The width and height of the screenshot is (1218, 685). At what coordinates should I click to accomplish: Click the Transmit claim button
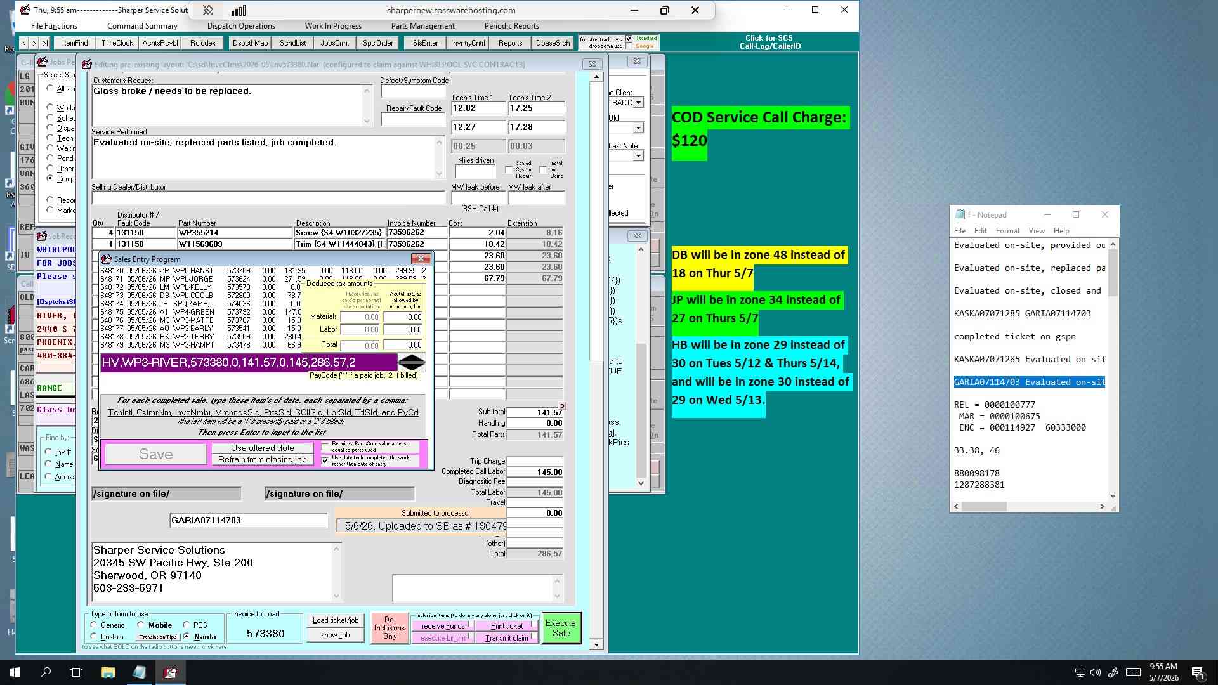click(x=507, y=638)
